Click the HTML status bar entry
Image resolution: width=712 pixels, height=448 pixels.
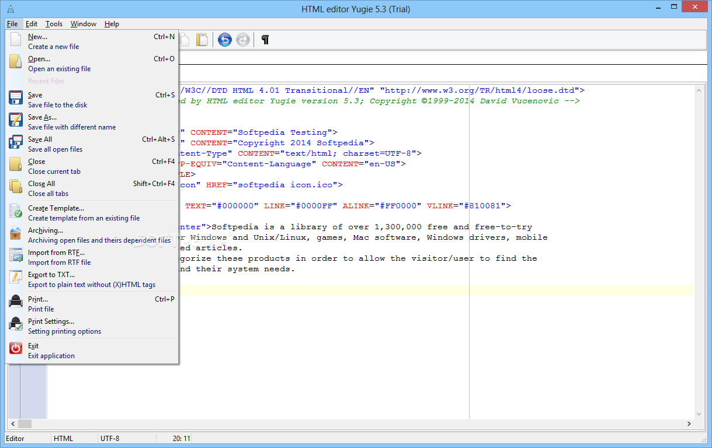[x=63, y=439]
